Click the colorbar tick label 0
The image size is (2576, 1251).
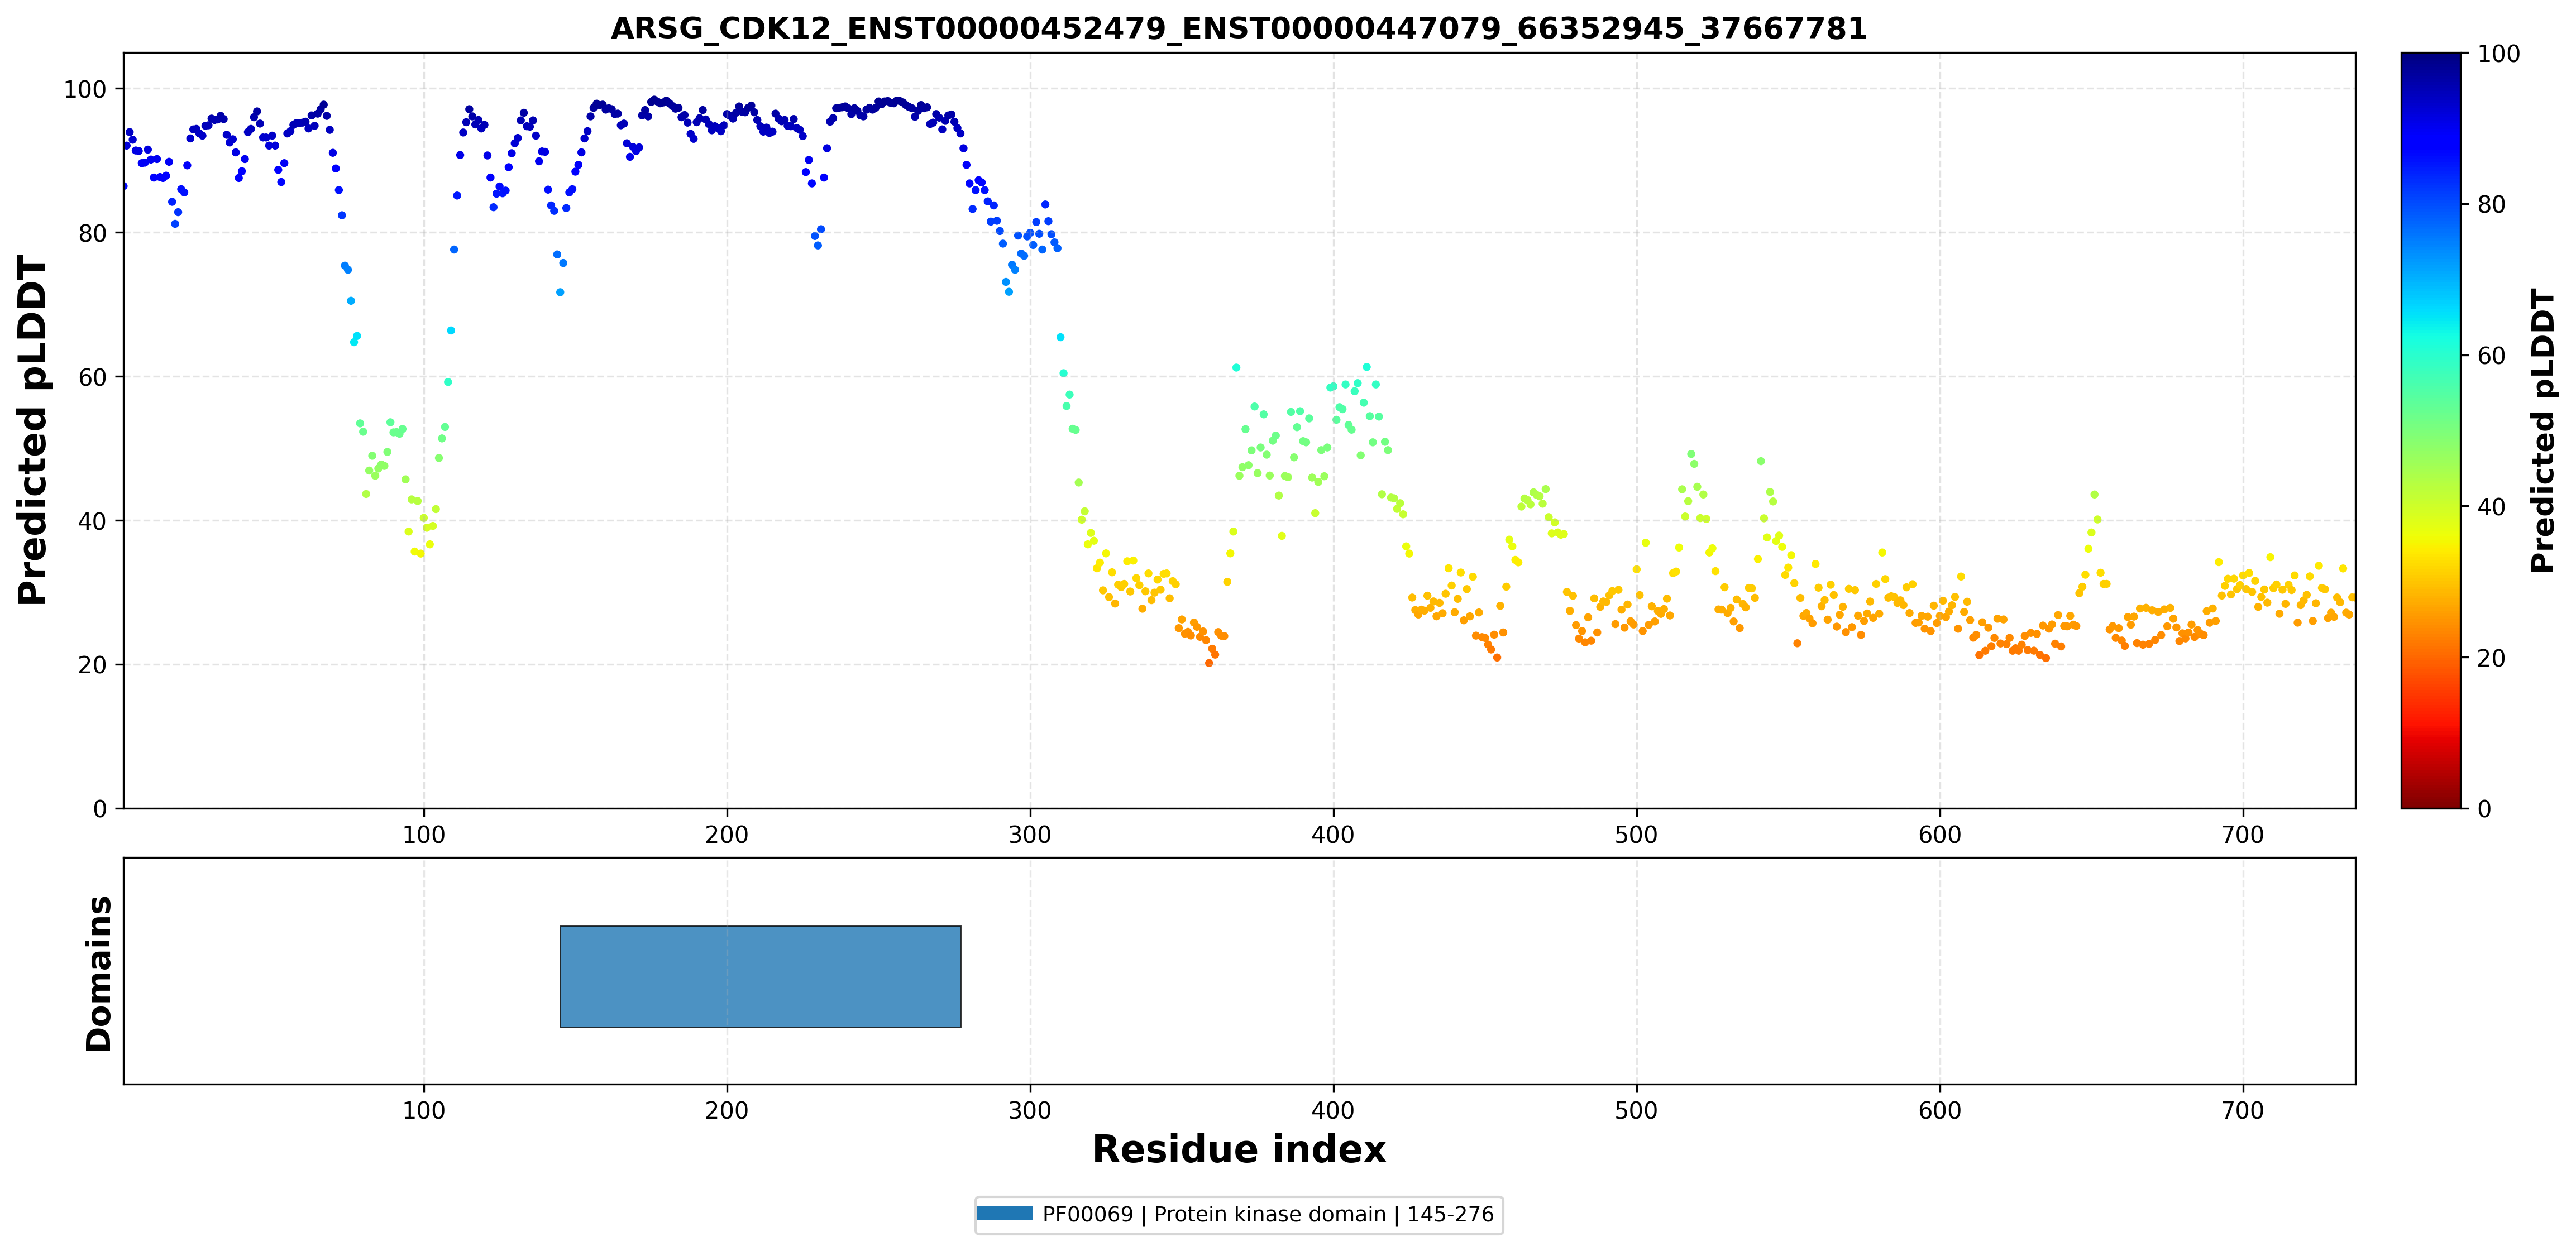pos(2484,809)
